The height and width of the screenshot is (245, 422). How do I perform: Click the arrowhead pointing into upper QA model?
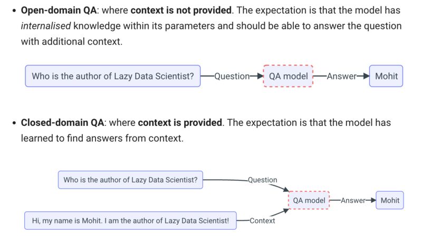point(260,76)
